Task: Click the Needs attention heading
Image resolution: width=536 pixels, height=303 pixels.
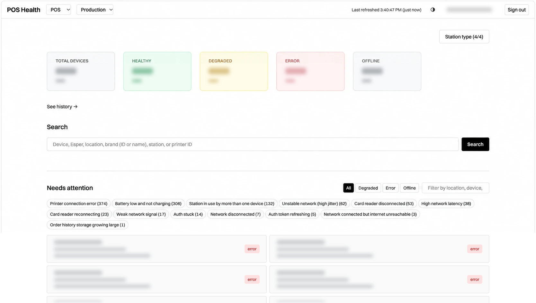Action: coord(70,188)
